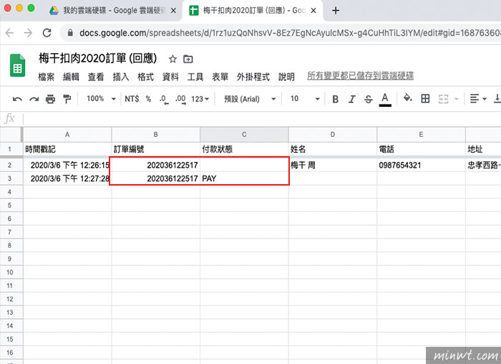Format as percent
The width and height of the screenshot is (501, 364).
148,99
